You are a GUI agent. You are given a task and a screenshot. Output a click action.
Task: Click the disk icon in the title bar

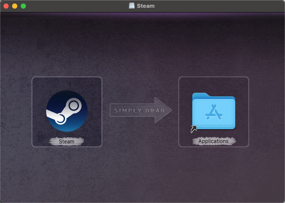[x=132, y=6]
